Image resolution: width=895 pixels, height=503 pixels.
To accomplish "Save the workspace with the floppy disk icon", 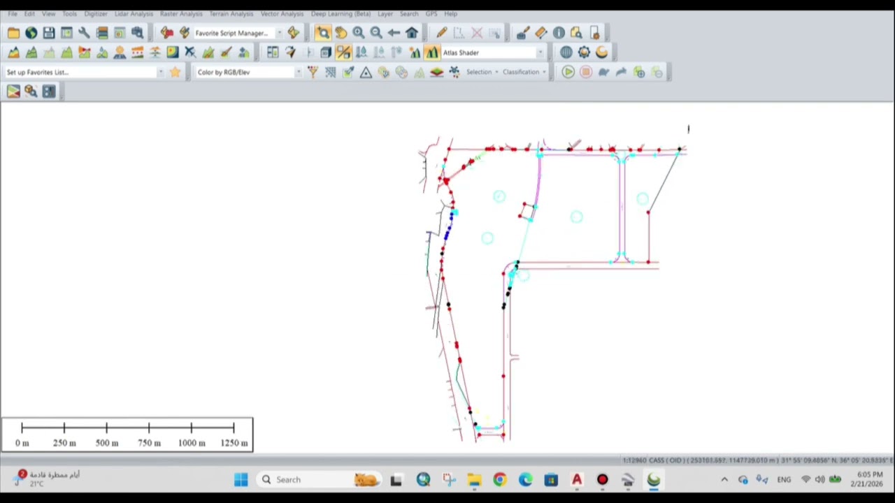I will (48, 33).
